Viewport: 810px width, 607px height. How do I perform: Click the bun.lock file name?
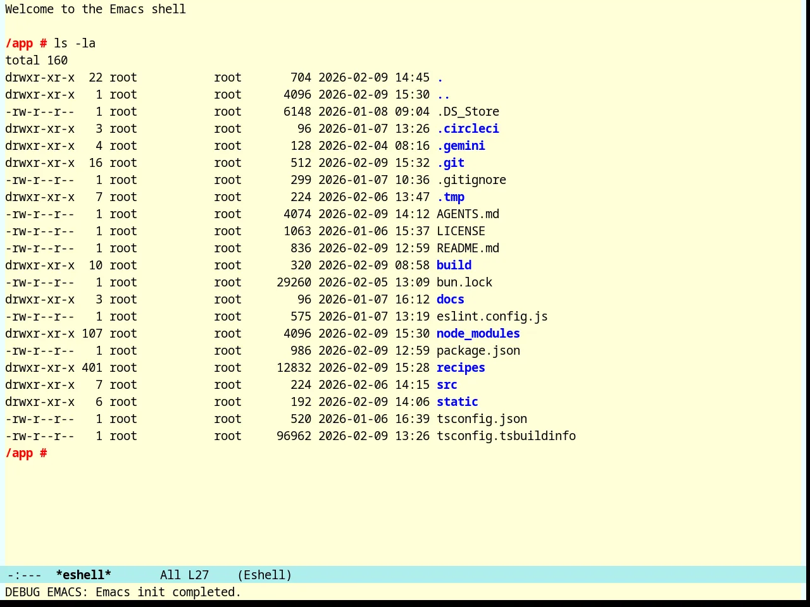pos(464,283)
